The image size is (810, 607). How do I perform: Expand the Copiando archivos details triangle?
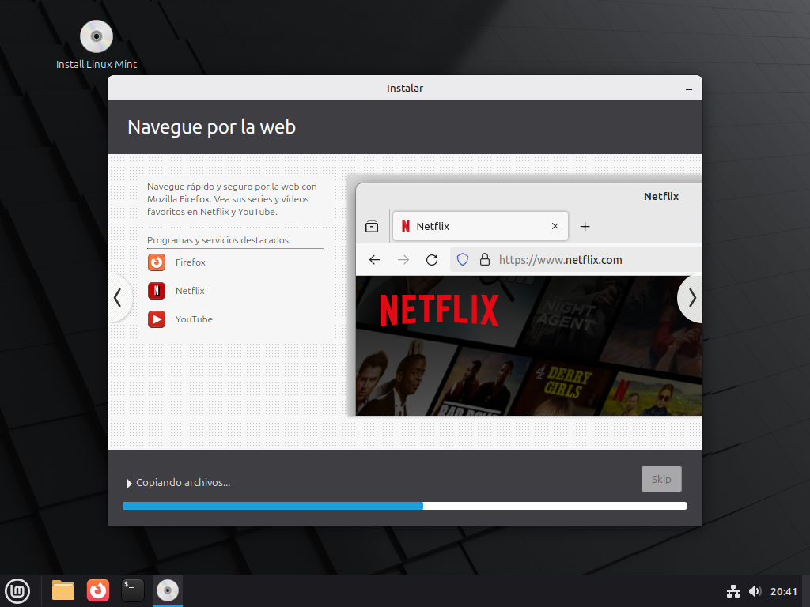130,483
